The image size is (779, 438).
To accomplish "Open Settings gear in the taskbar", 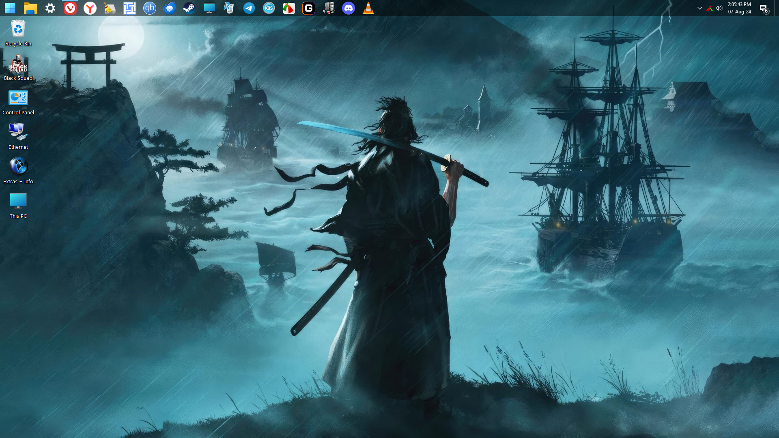I will pos(50,8).
